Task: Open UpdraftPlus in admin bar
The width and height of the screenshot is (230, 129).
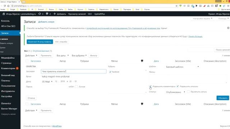Action: [x=100, y=14]
